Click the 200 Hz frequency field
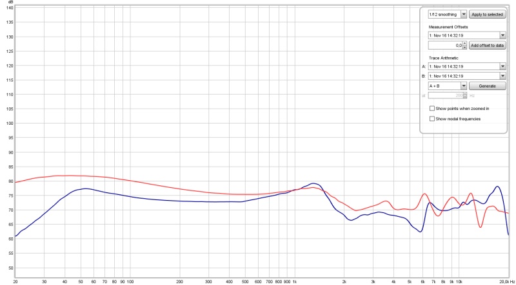Screen dimensions: 516x285 (x=444, y=95)
